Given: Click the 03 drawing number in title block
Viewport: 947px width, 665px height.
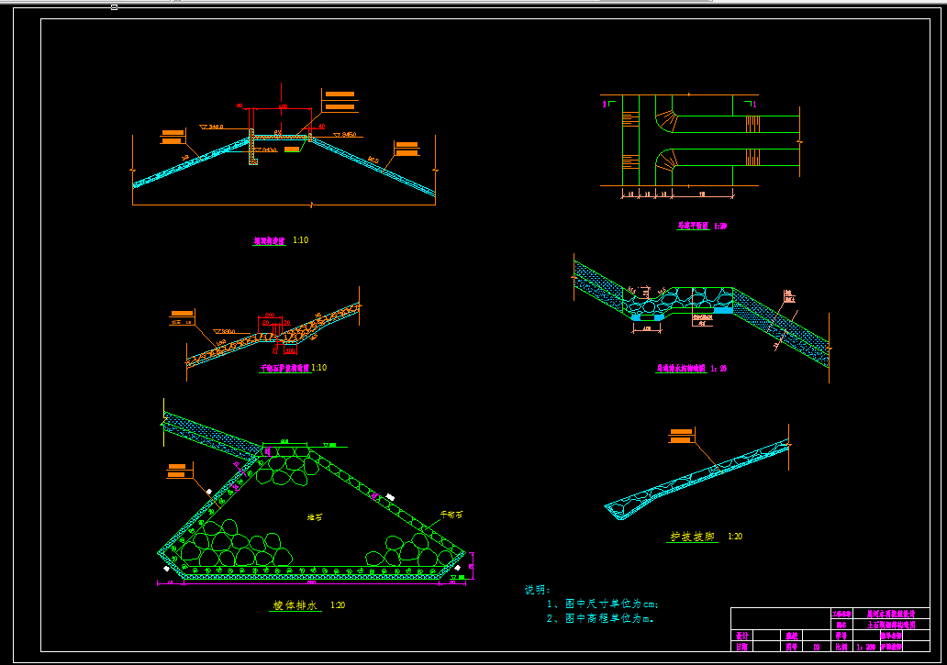Looking at the screenshot, I should [817, 647].
